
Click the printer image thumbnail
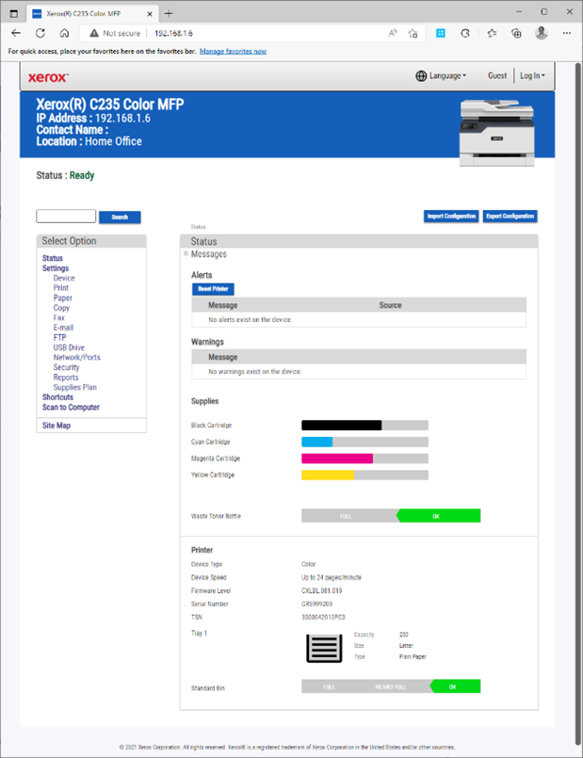(497, 133)
